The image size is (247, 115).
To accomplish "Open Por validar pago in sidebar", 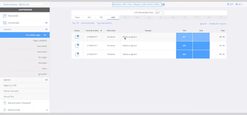I will click(25, 35).
